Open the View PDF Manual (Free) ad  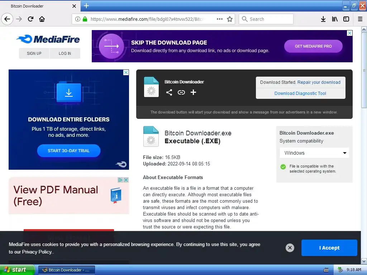69,196
